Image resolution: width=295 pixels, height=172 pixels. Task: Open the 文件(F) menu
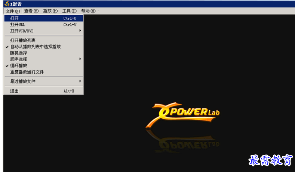click(x=13, y=11)
